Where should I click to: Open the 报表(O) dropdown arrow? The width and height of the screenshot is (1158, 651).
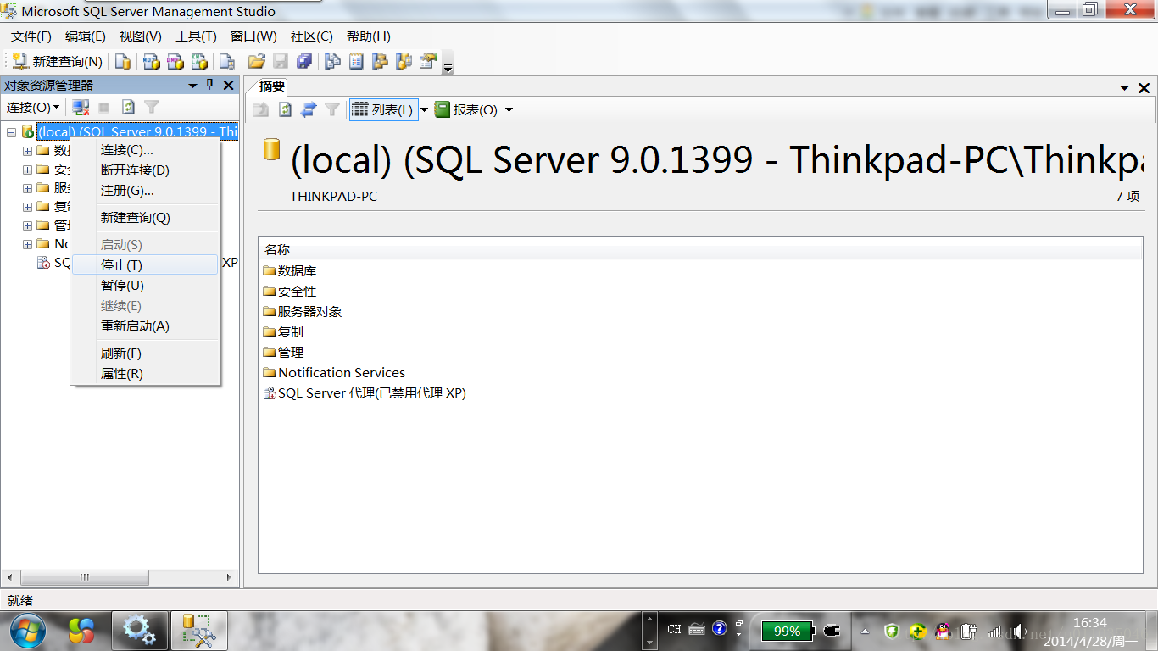coord(509,110)
